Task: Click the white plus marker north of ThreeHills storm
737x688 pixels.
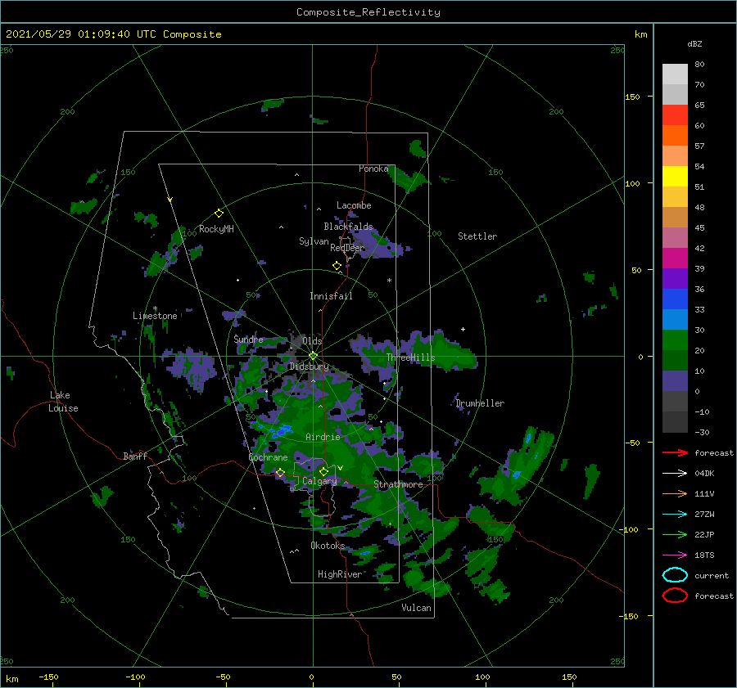Action: click(463, 329)
